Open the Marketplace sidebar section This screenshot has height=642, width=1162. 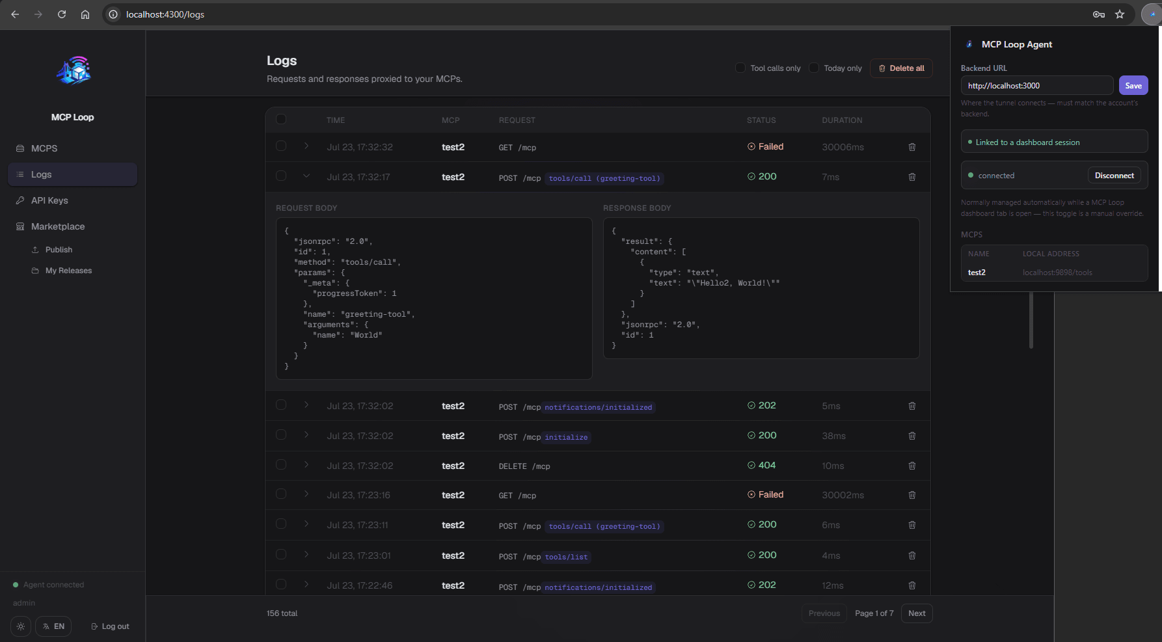pyautogui.click(x=72, y=226)
